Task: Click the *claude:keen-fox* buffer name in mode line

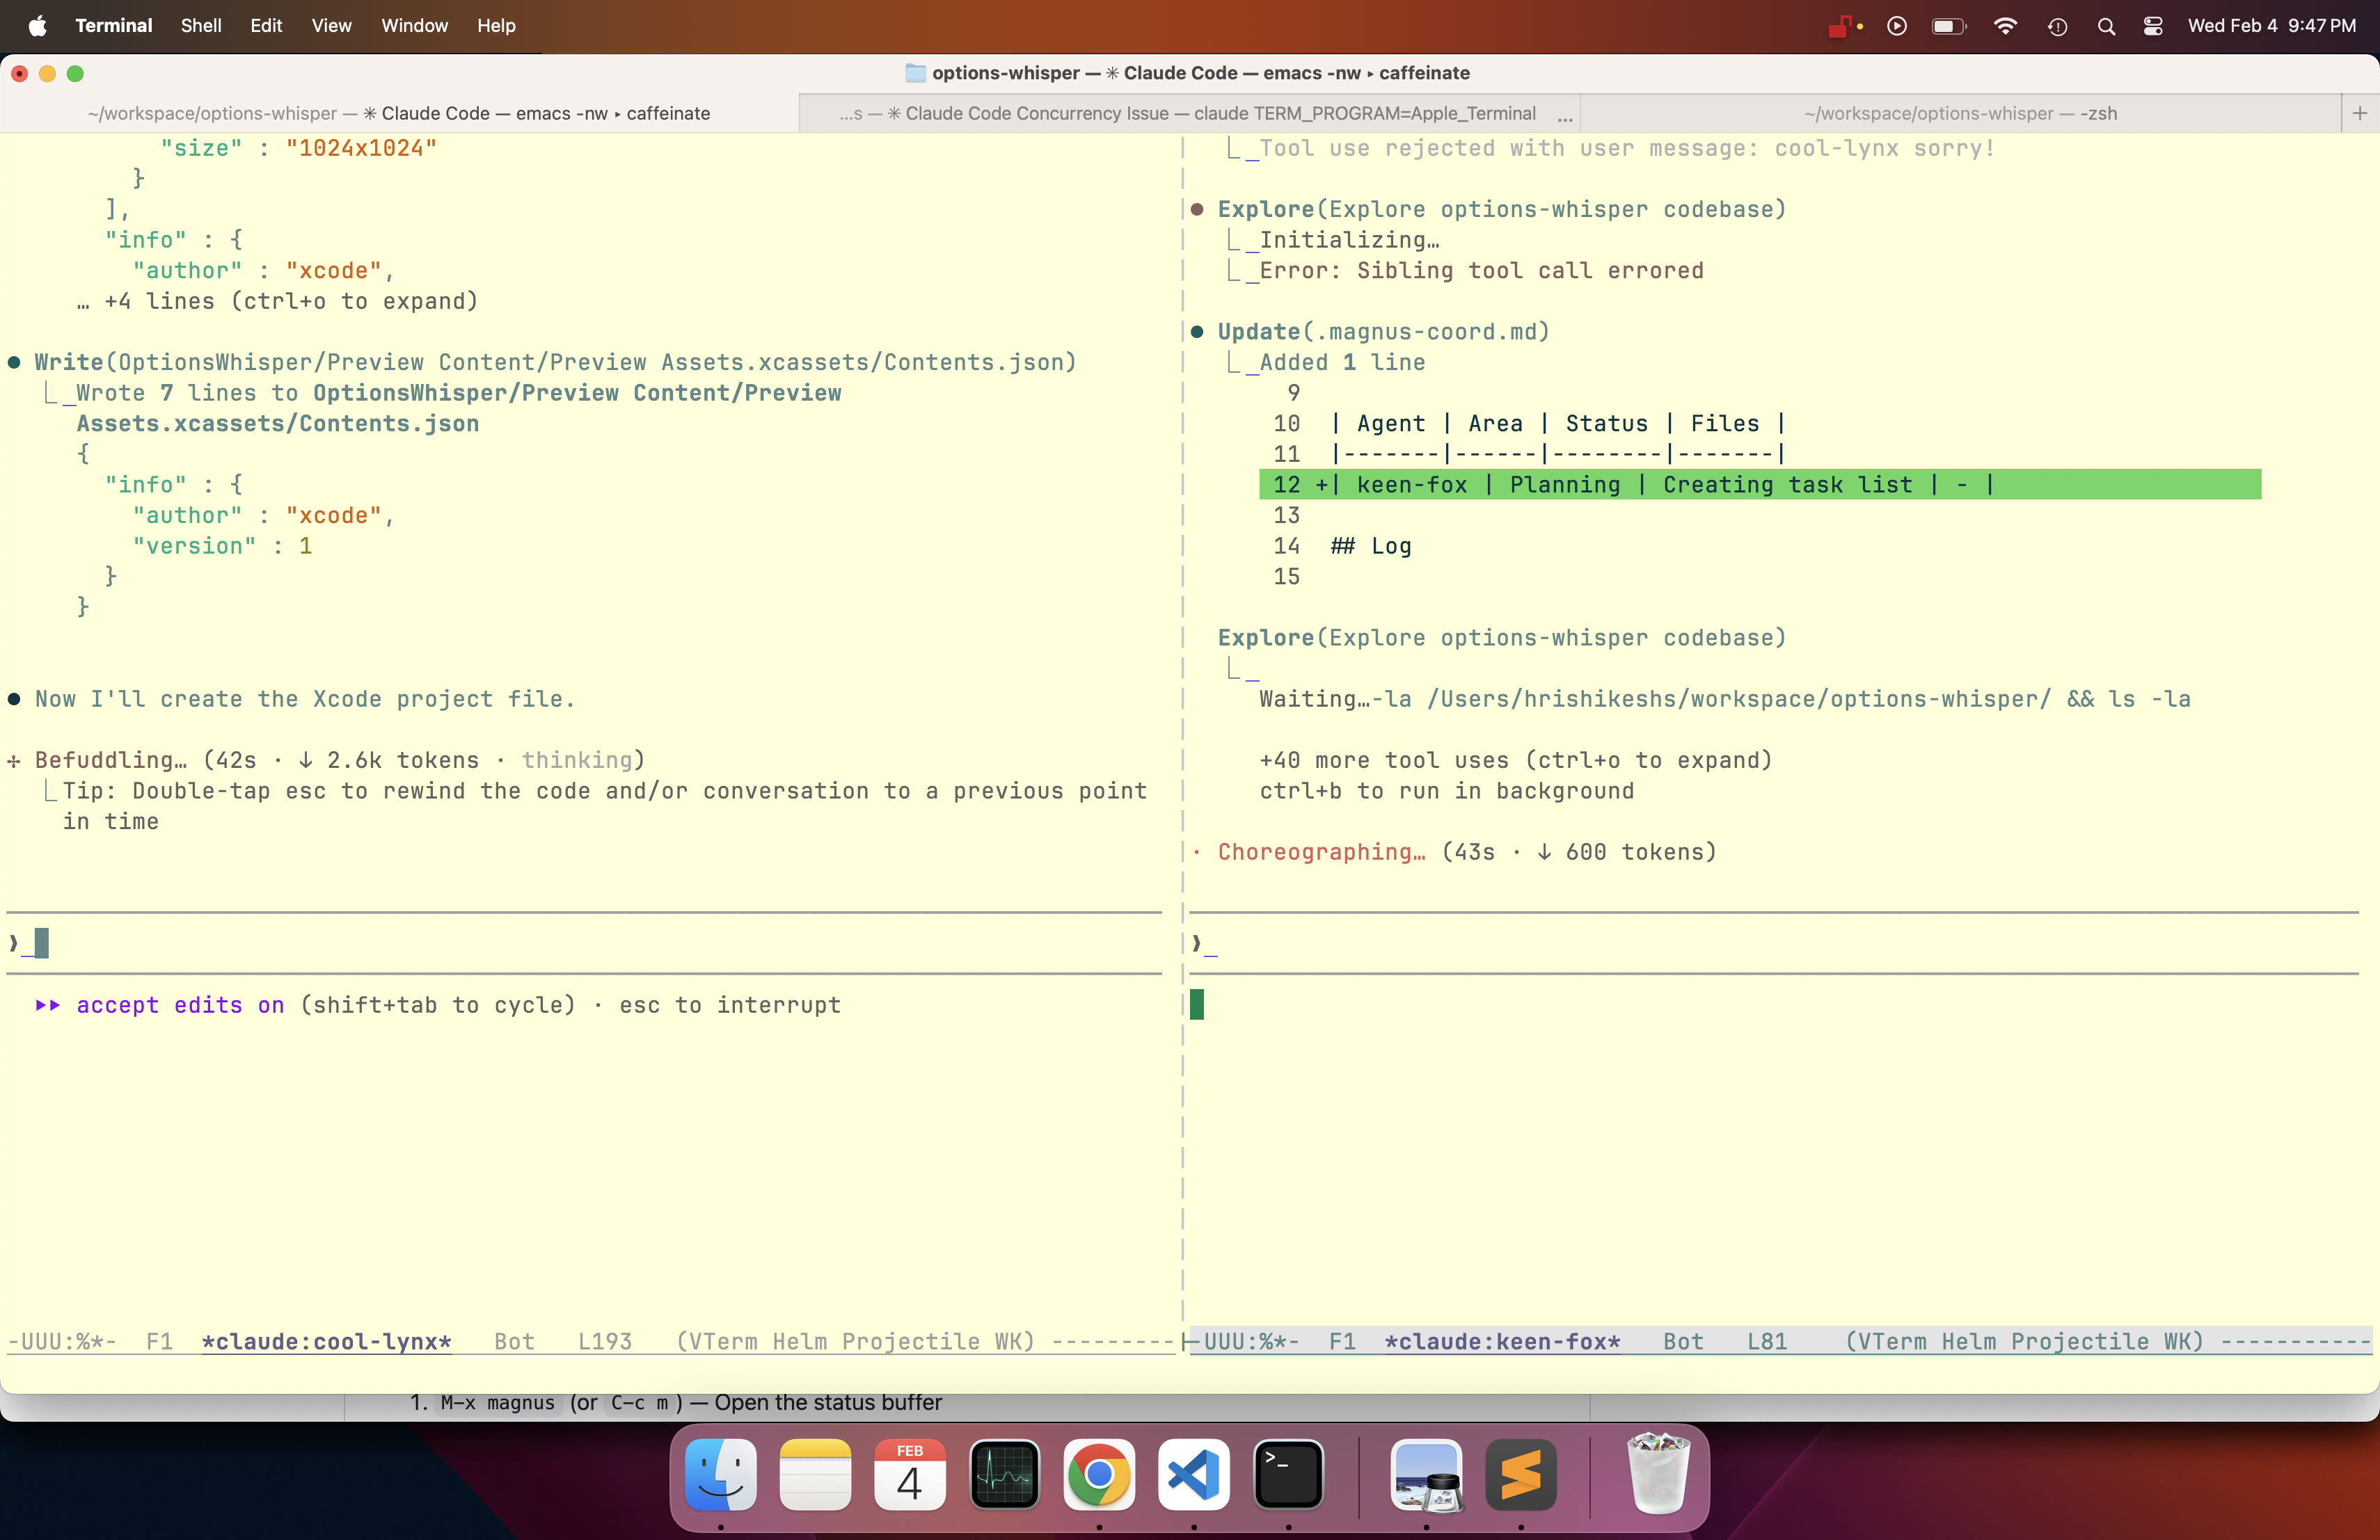Action: click(x=1501, y=1342)
